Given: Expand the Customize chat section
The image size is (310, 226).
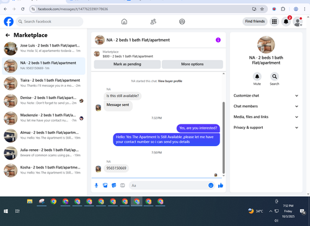Looking at the screenshot, I should (x=266, y=95).
